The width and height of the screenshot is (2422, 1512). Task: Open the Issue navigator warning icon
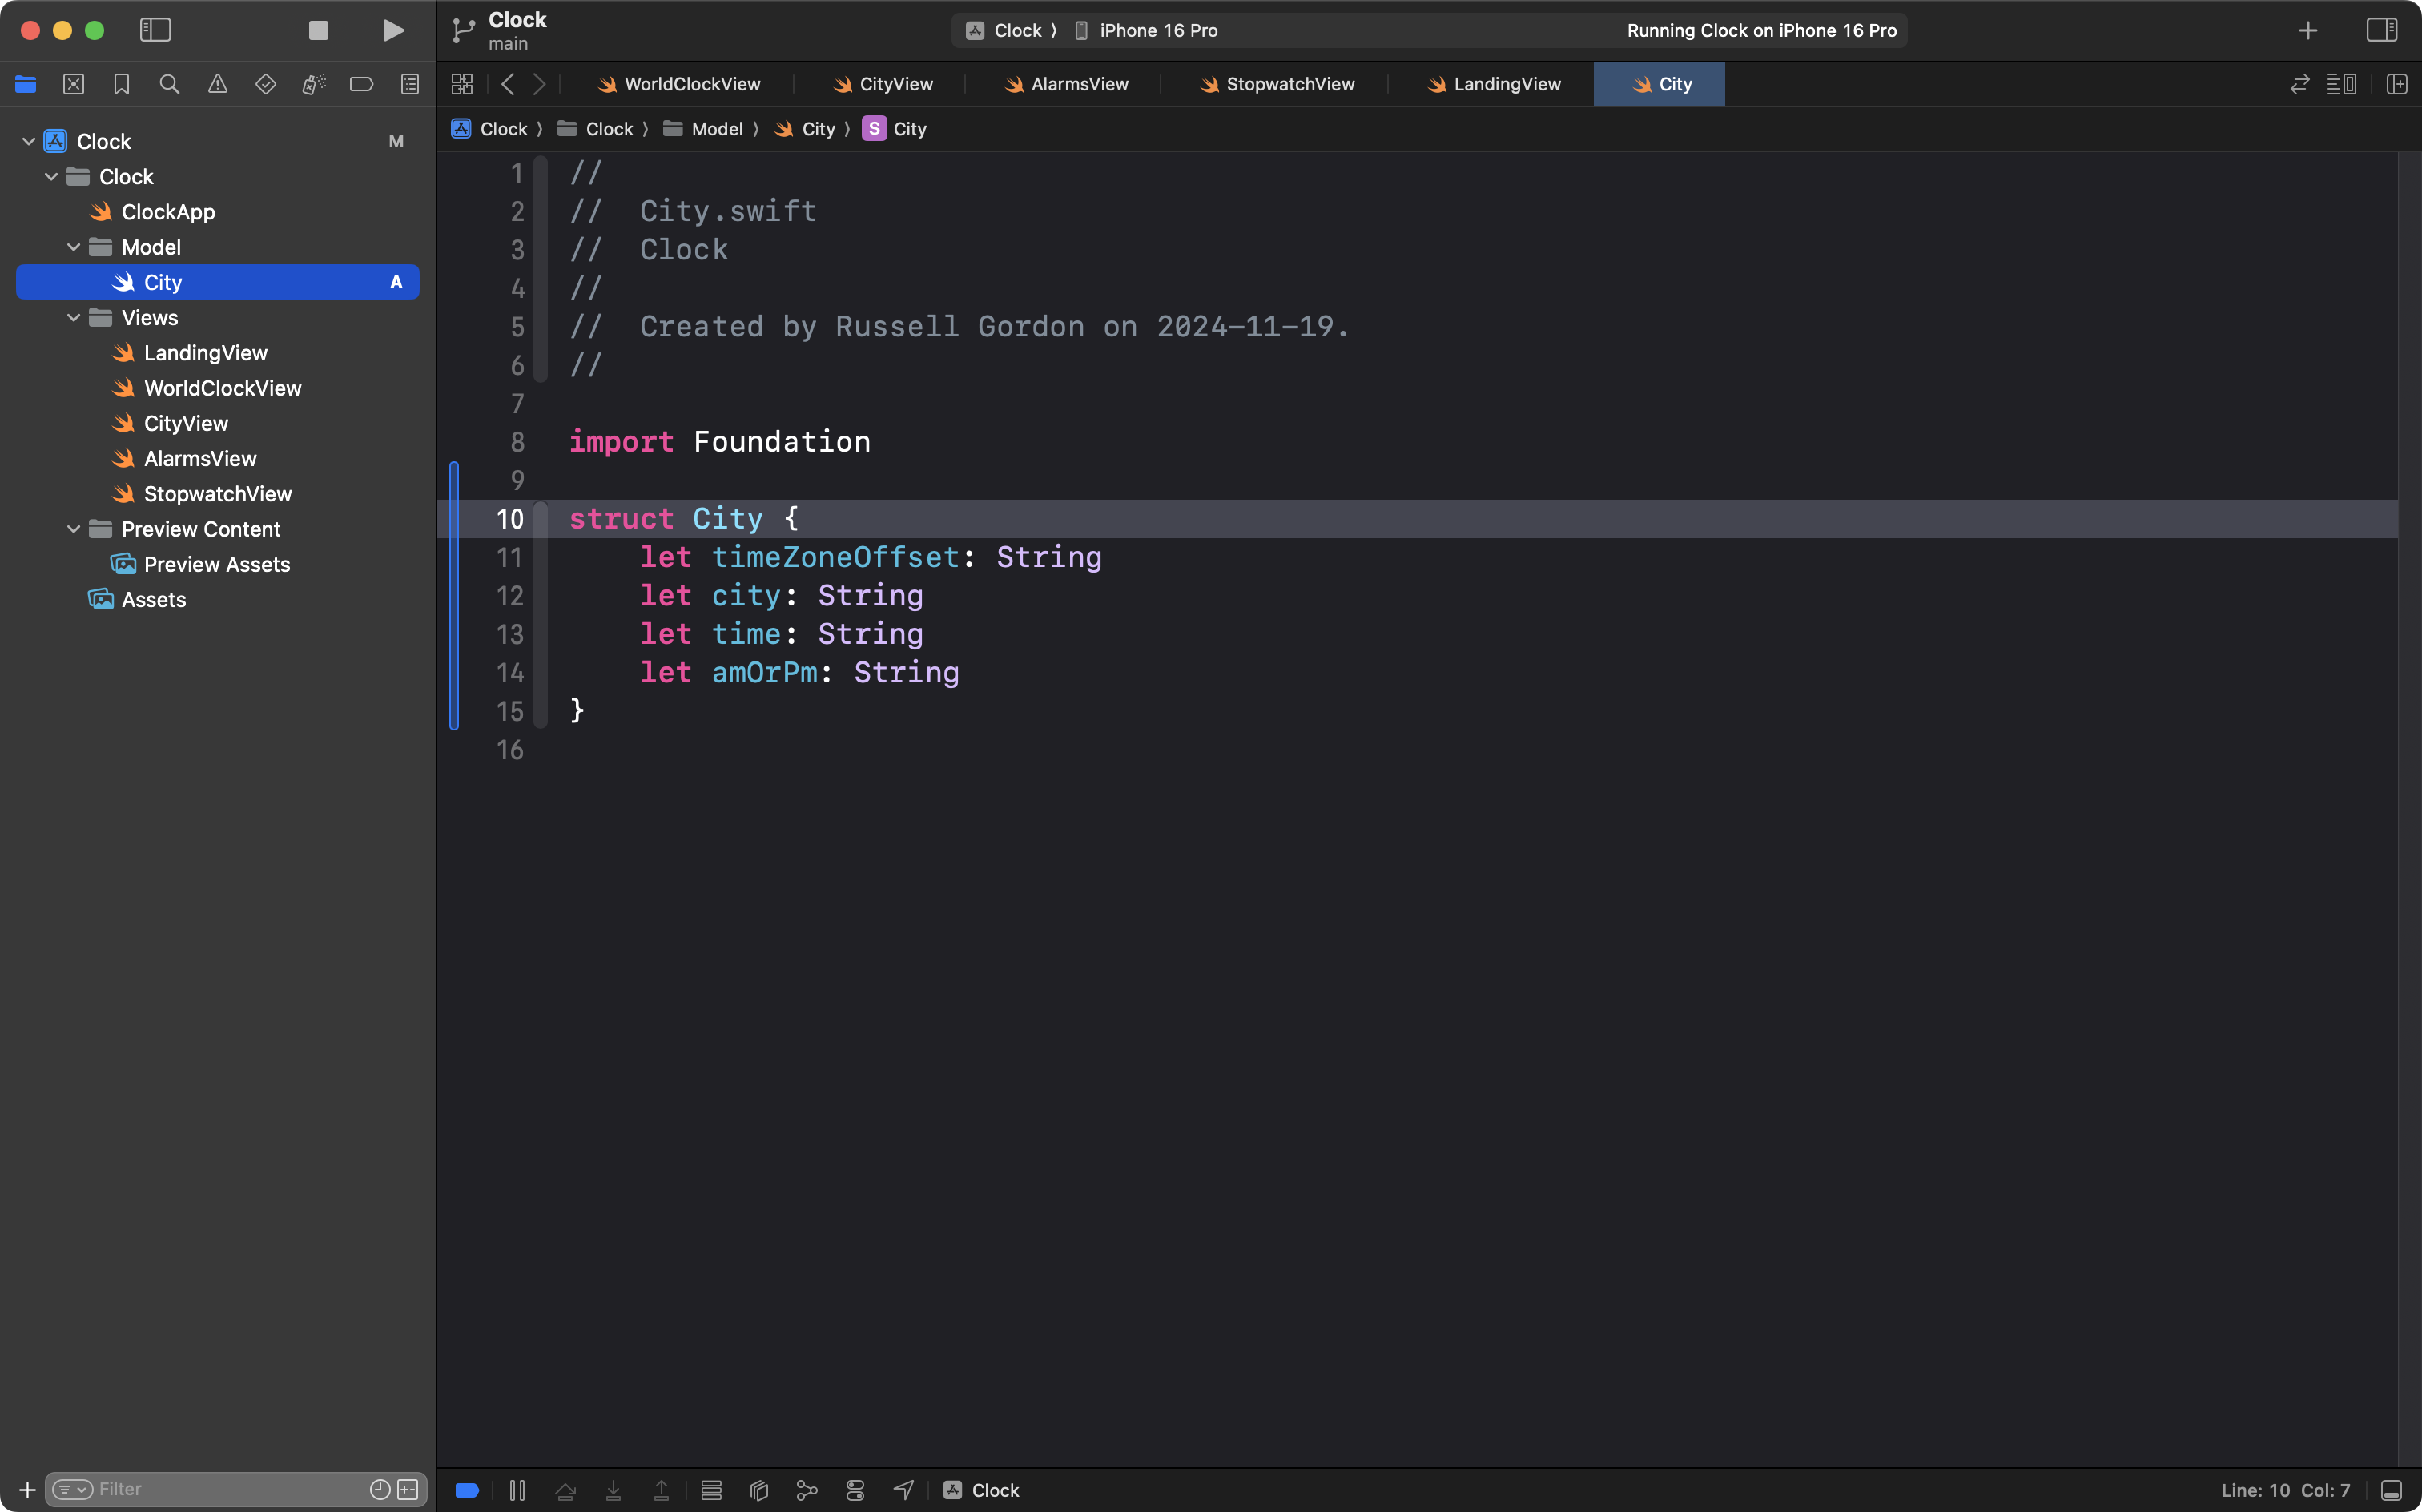tap(217, 85)
